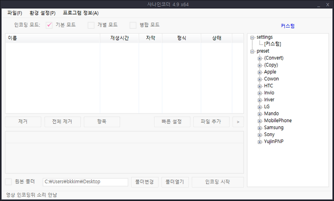Click the 파일 추가 button
The image size is (334, 201).
point(211,122)
